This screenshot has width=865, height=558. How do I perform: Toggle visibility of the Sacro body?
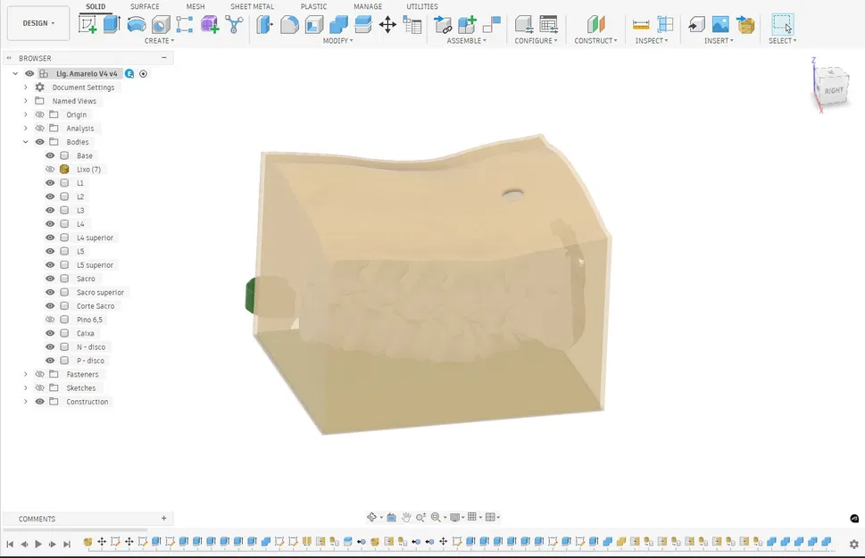click(50, 278)
